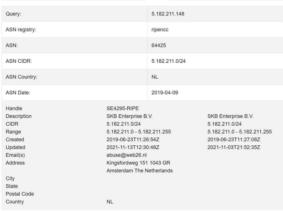
Task: Click the second Updated timestamp 2021-11-03T21:52:35Z
Action: (234, 147)
